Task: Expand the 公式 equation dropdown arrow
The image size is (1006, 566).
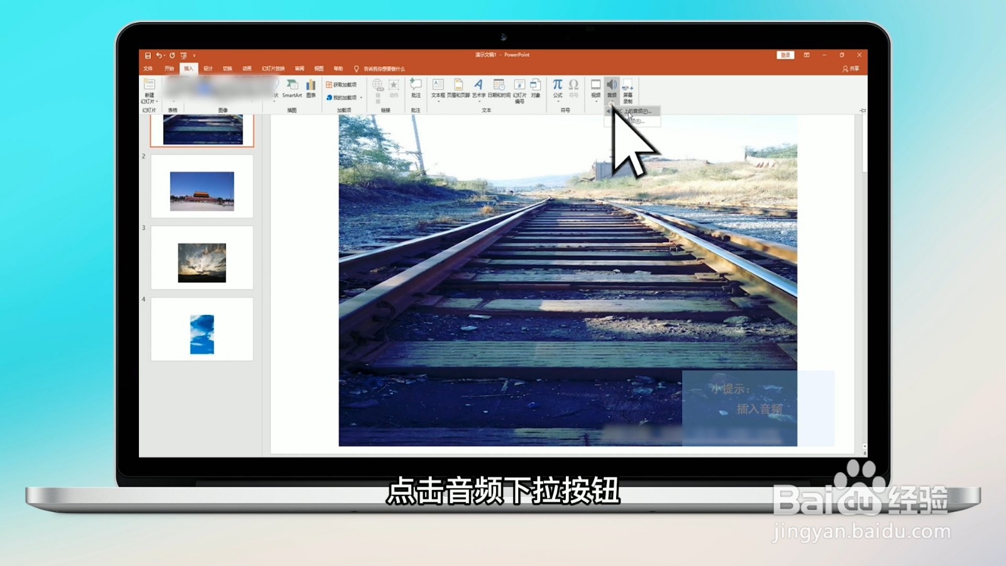Action: (x=558, y=101)
